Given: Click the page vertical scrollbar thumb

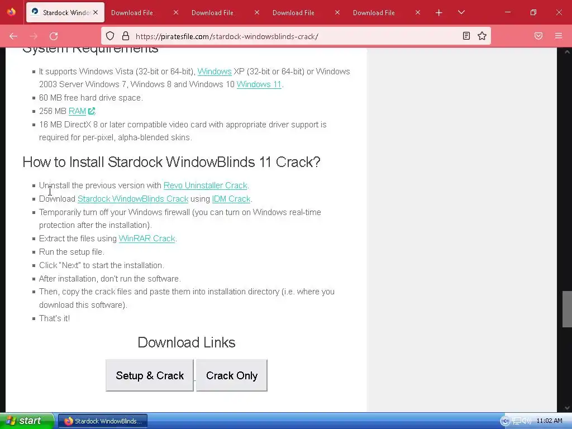Looking at the screenshot, I should click(x=566, y=309).
